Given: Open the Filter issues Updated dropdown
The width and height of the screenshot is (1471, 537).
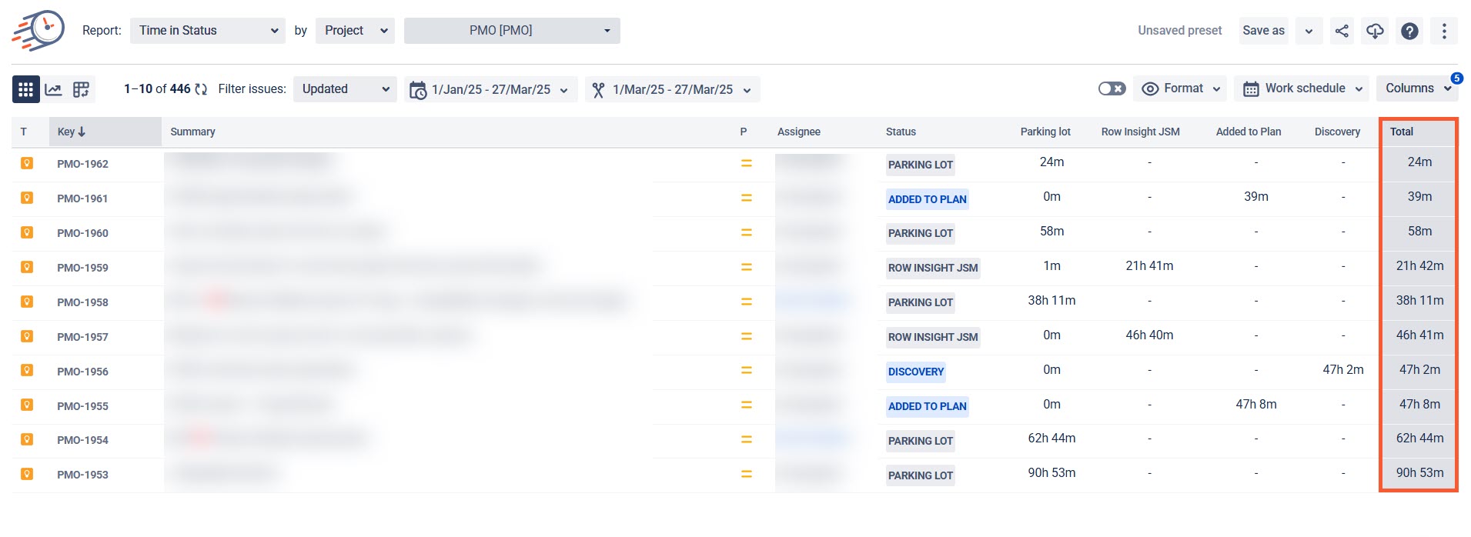Looking at the screenshot, I should tap(345, 89).
